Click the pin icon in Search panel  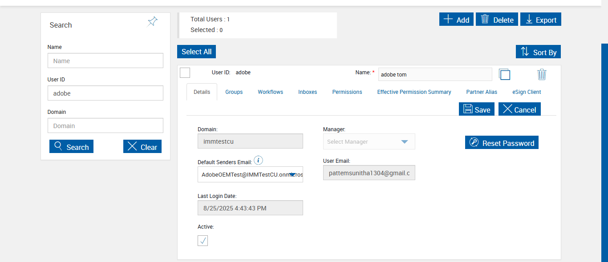point(152,21)
